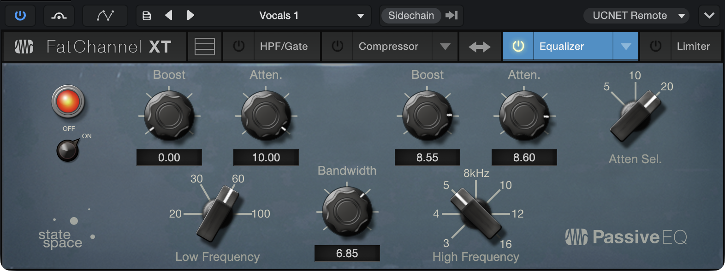Set Atten Sel. to 20
Viewport: 725px width, 271px height.
pos(667,87)
